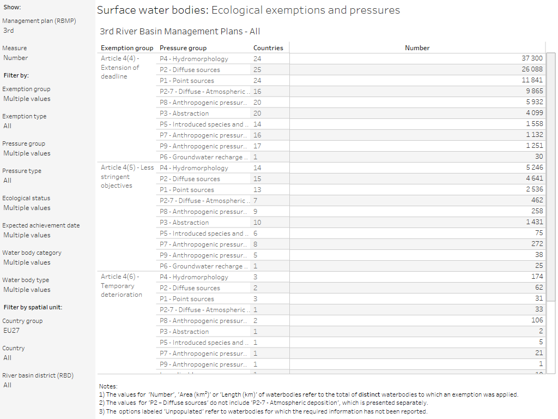Image resolution: width=558 pixels, height=419 pixels.
Task: Click the value 106 in Number column
Action: click(x=537, y=320)
